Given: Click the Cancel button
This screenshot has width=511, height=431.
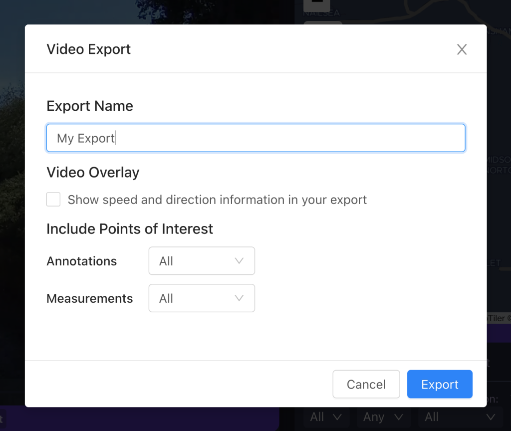Looking at the screenshot, I should [x=366, y=384].
